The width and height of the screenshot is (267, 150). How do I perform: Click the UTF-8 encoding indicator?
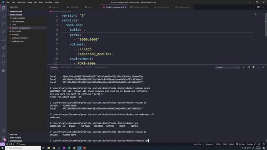coord(218,144)
